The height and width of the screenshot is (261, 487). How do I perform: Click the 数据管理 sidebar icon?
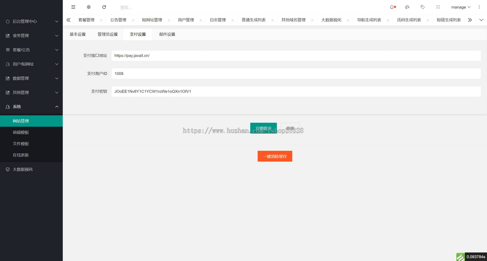[8, 78]
